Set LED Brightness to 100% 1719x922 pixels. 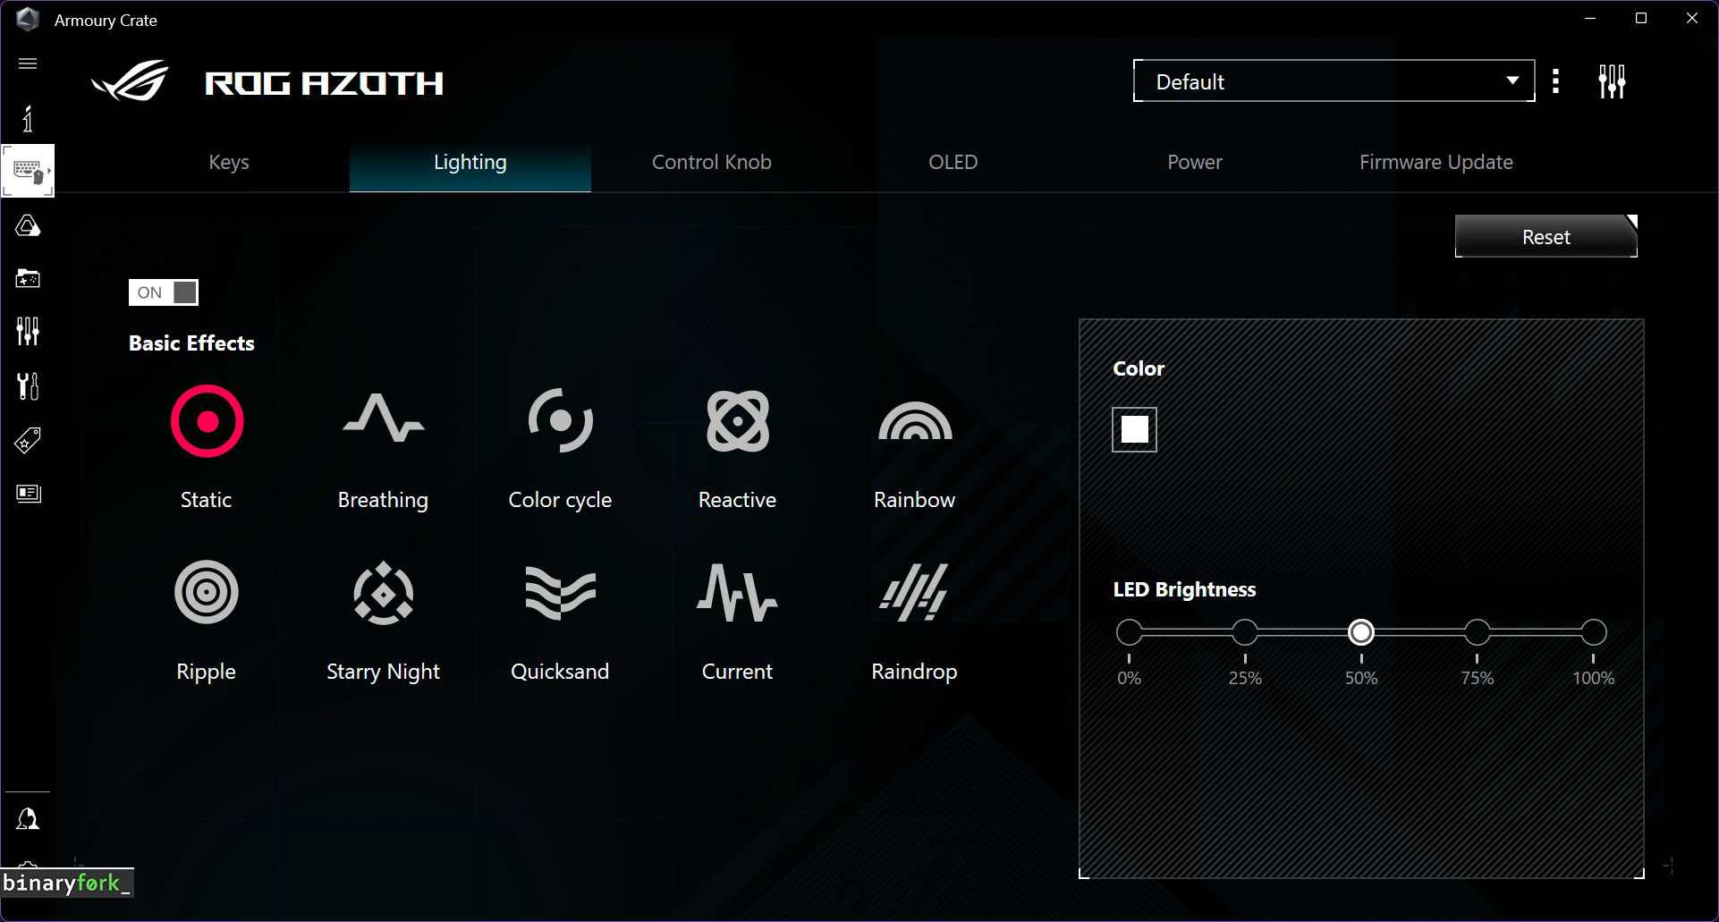(1594, 632)
